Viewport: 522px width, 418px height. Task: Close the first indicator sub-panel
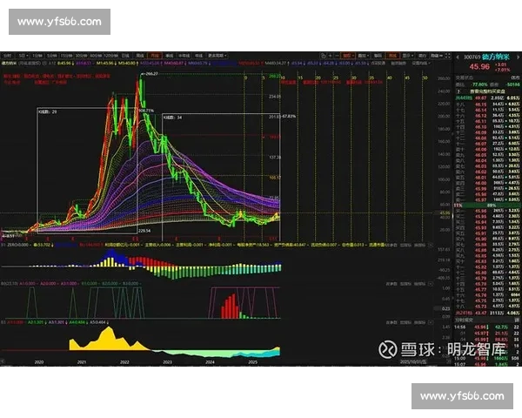[x=430, y=246]
